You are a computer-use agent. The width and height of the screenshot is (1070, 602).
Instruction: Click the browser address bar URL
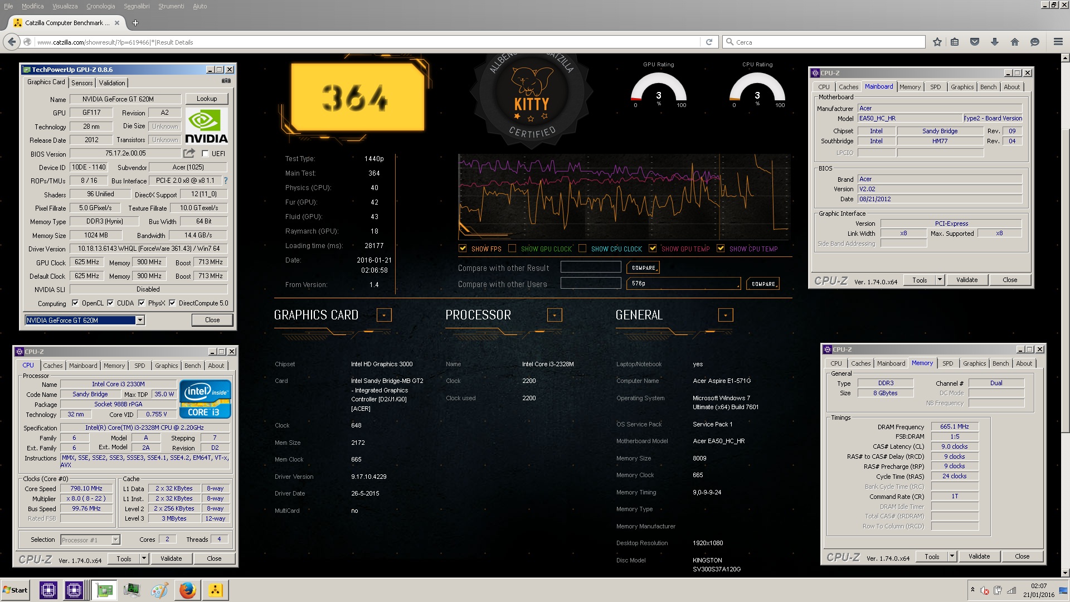tap(368, 42)
